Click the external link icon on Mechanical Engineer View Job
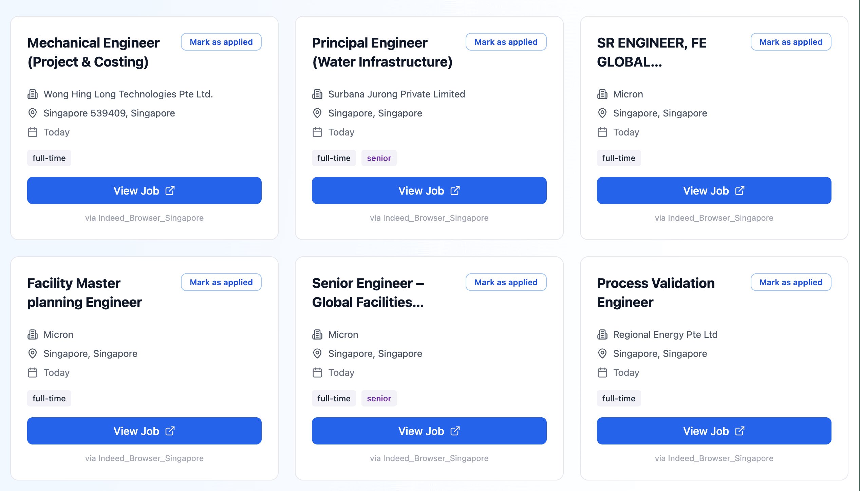This screenshot has height=491, width=860. (171, 190)
